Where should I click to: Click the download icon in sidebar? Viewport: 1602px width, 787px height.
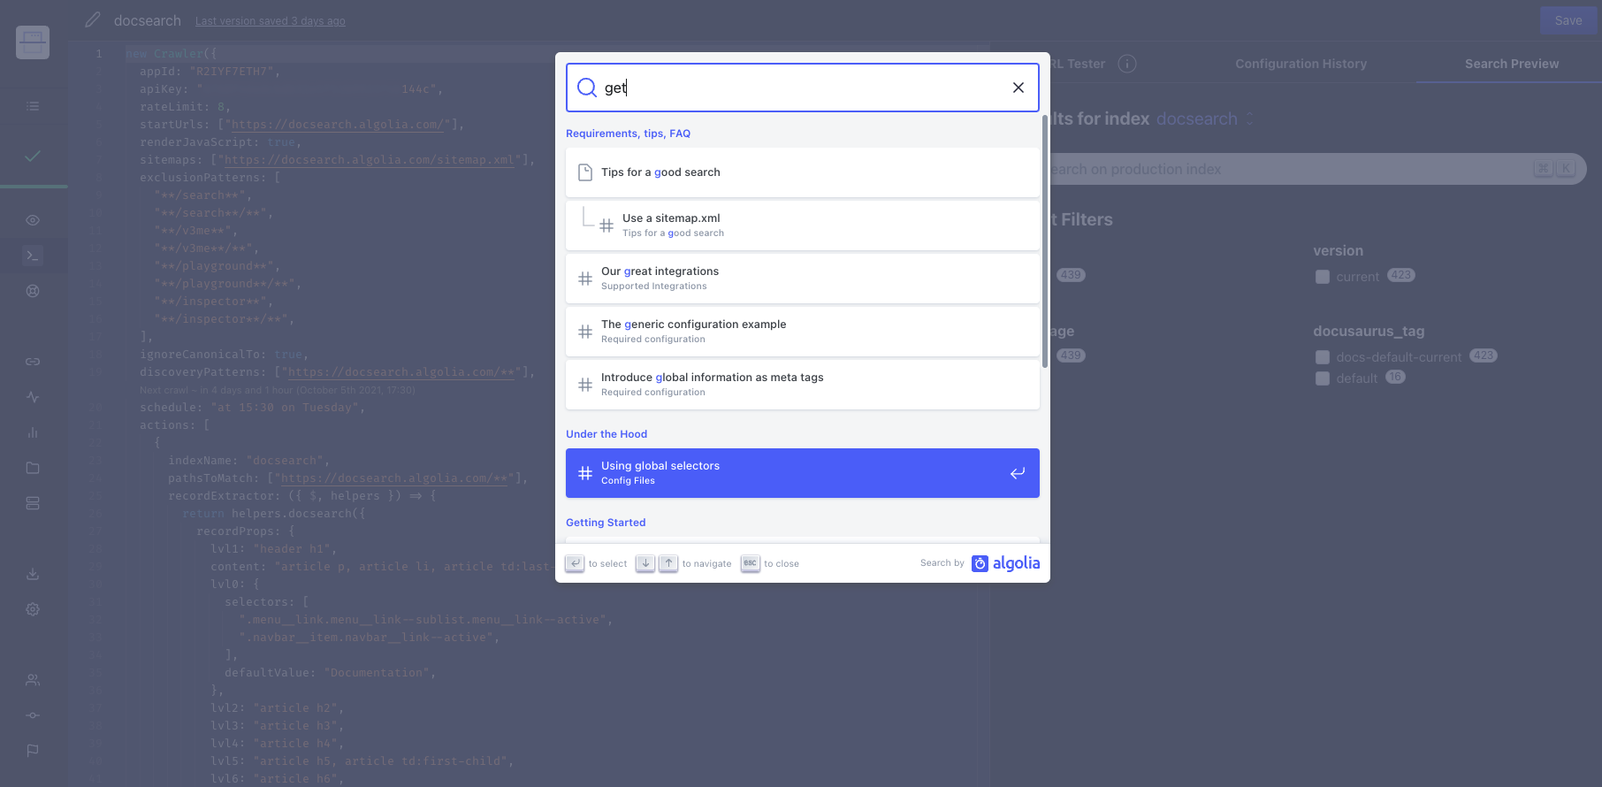click(33, 574)
